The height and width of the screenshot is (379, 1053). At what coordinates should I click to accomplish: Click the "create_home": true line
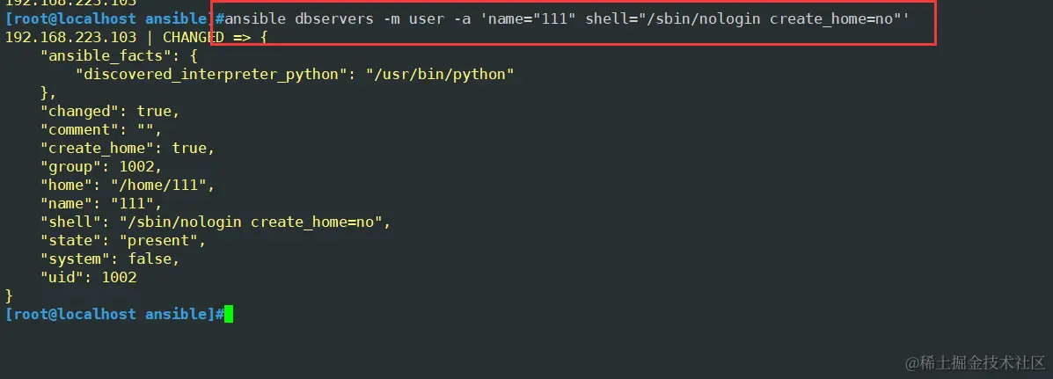[x=128, y=149]
